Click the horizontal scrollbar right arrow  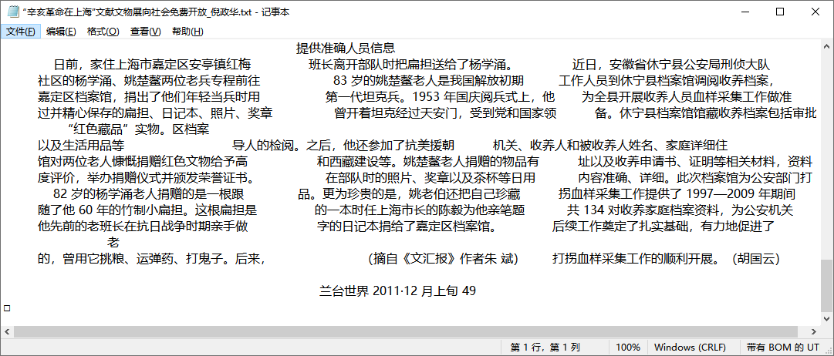[815, 331]
